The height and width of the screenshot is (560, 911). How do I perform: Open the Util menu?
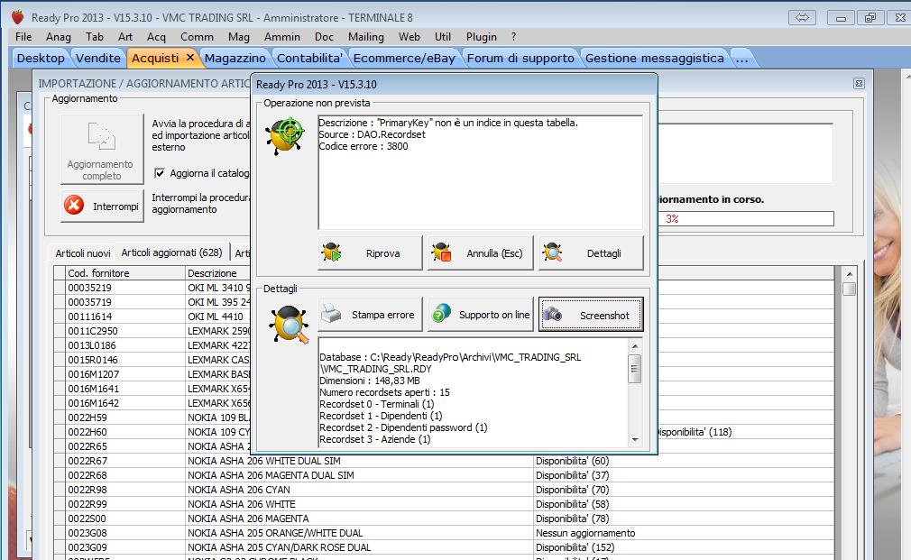[443, 37]
